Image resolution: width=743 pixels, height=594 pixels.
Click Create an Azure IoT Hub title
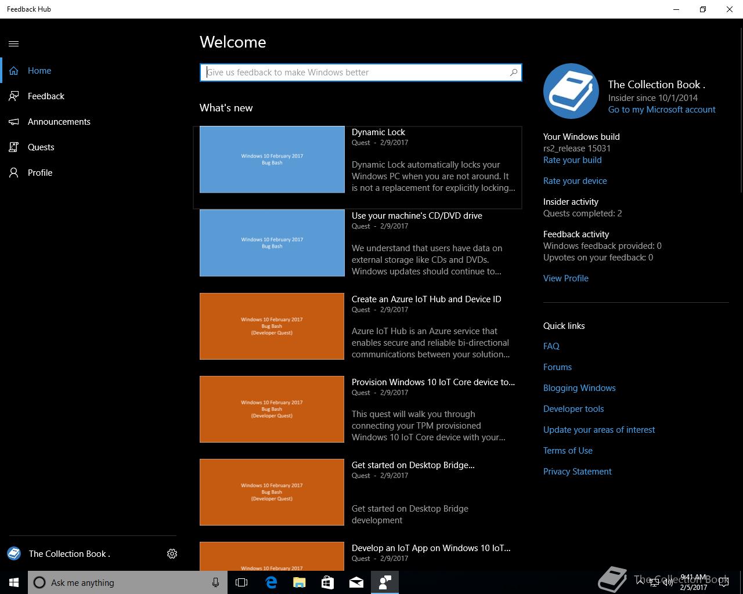[426, 299]
